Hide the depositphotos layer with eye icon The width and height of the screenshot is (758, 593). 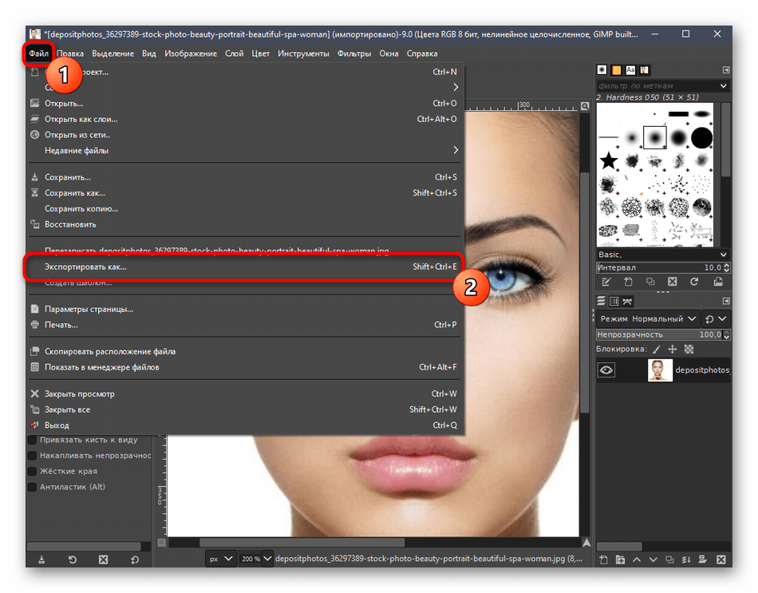[606, 370]
